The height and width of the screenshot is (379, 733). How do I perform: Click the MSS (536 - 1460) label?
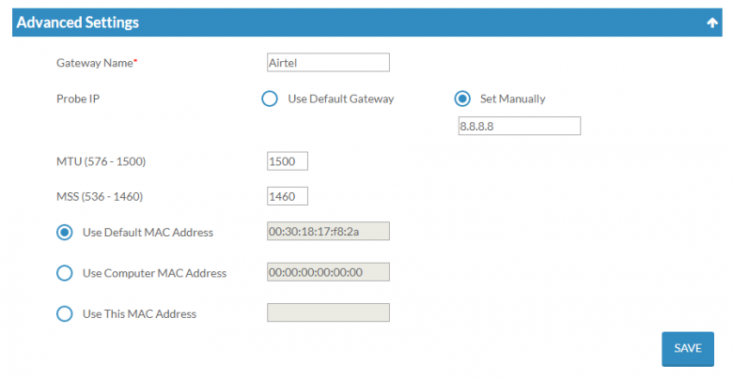tap(100, 196)
